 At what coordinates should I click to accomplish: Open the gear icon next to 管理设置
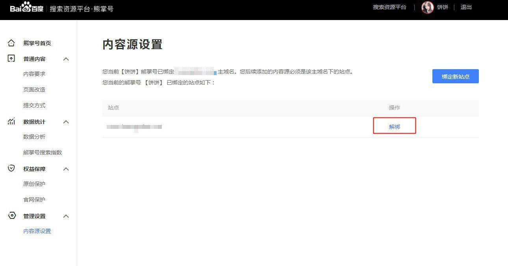[11, 216]
